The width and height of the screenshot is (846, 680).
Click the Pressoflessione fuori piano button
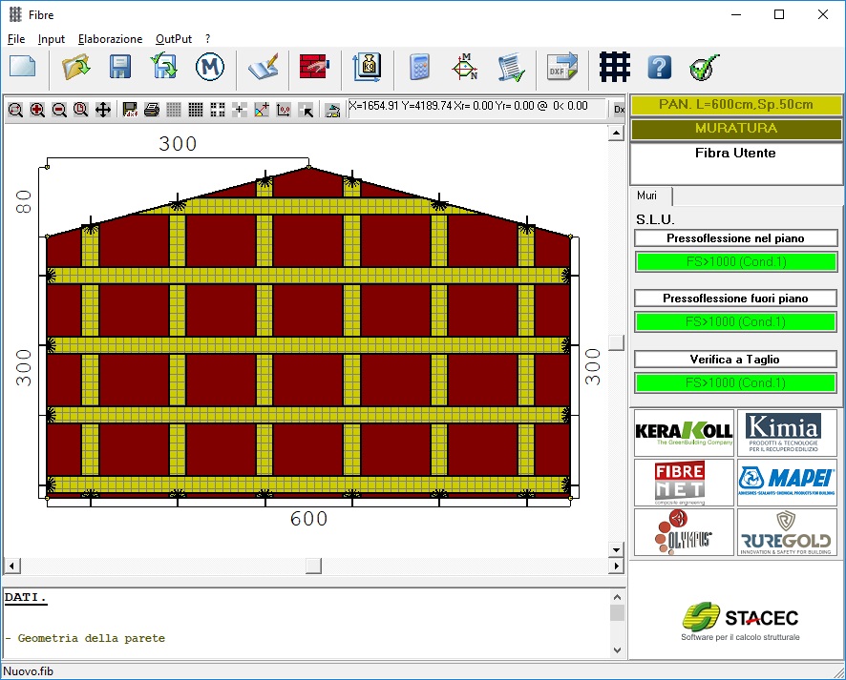pyautogui.click(x=735, y=298)
